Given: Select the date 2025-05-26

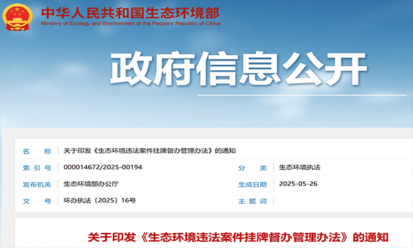Looking at the screenshot, I should 298,184.
